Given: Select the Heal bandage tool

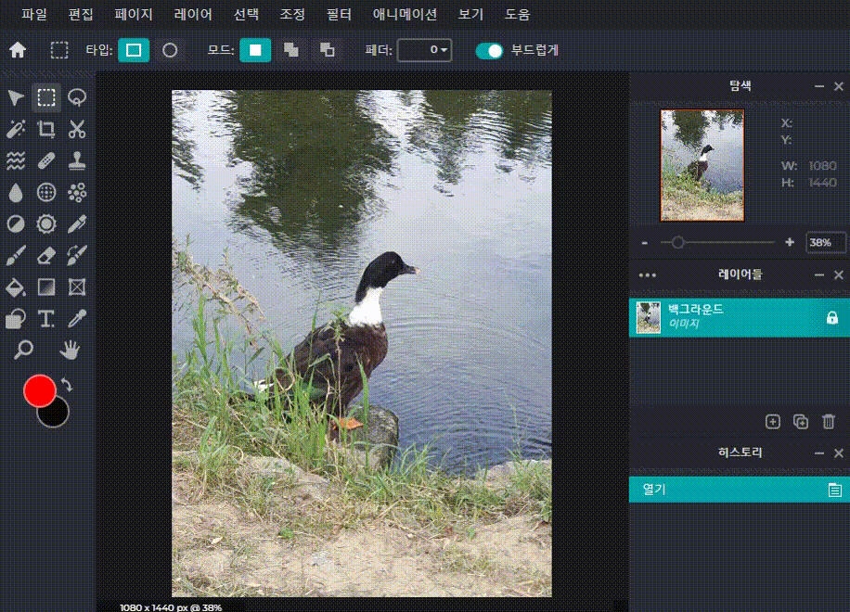Looking at the screenshot, I should 46,160.
